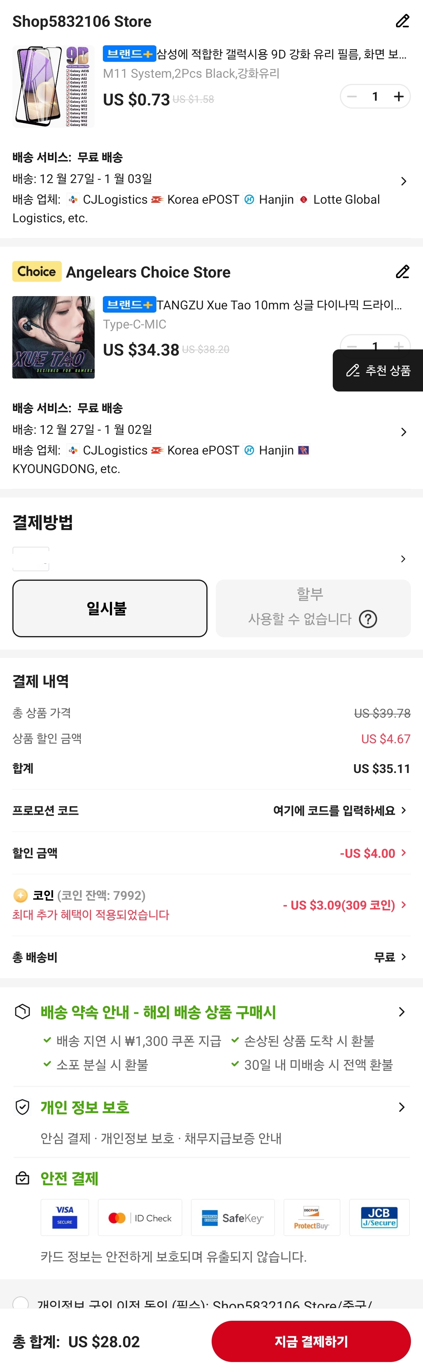
Task: Increase quantity of the 9D glass film
Action: click(399, 97)
